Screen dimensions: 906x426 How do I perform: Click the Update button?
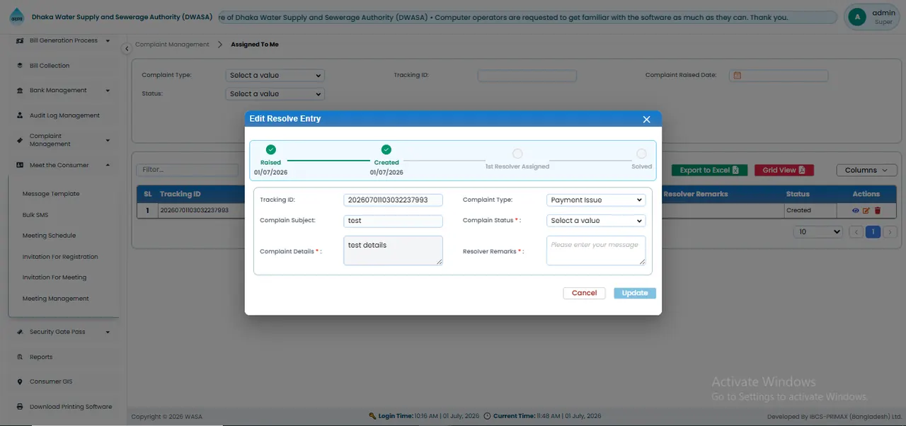tap(635, 293)
